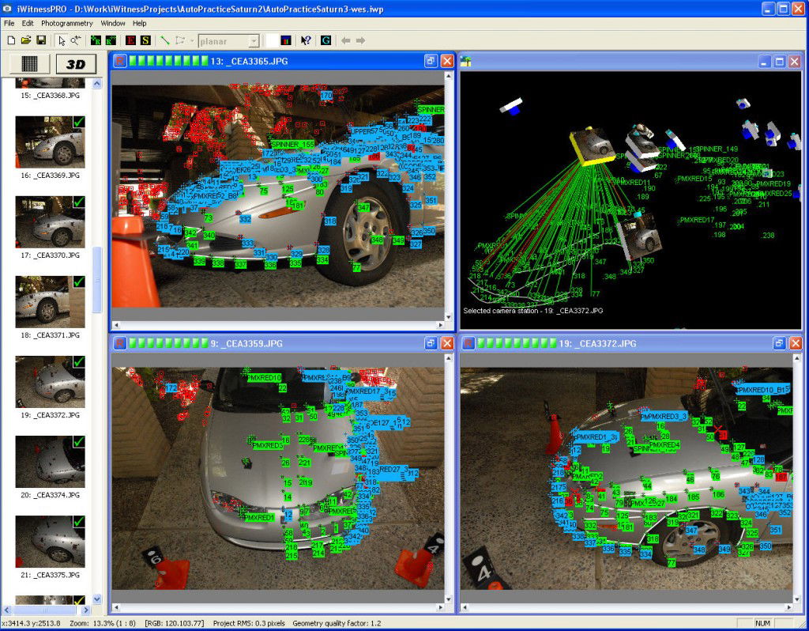Viewport: 809px width, 631px height.
Task: Open the Edit menu
Action: (28, 23)
